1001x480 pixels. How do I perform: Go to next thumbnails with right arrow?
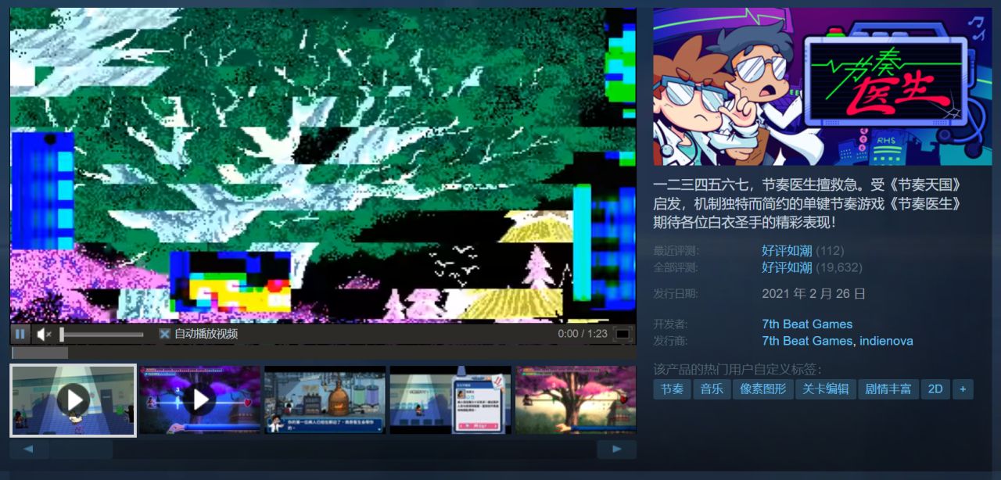[617, 450]
